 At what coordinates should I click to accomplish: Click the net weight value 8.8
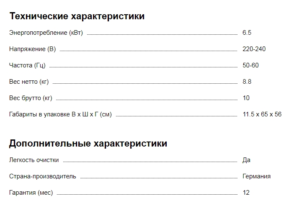point(247,82)
